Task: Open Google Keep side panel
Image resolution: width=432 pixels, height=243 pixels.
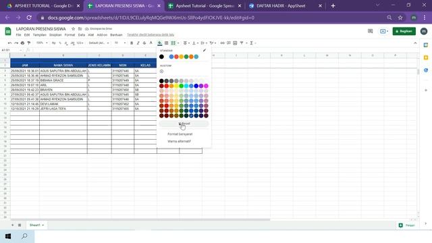Action: tap(426, 57)
